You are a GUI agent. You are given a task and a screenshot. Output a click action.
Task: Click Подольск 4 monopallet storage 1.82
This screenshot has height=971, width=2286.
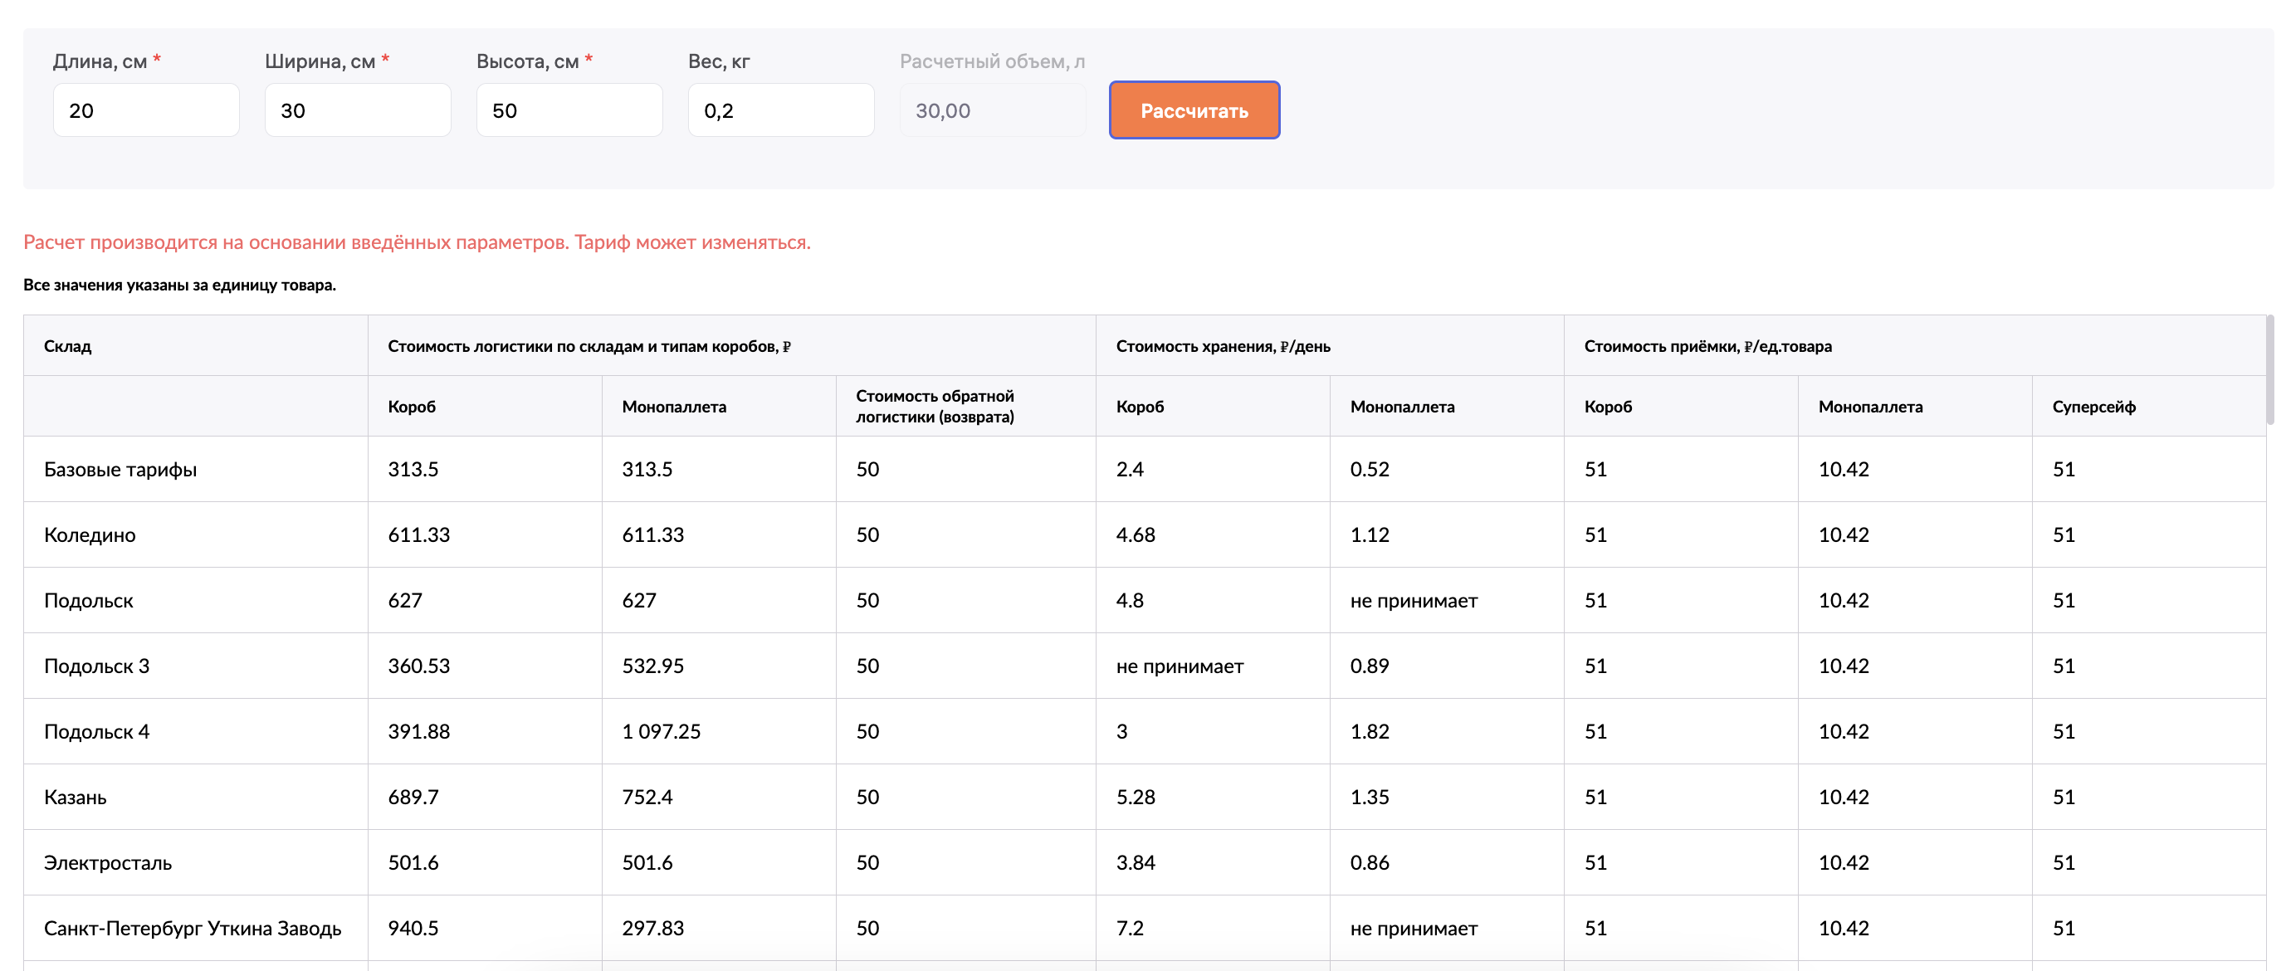1370,731
